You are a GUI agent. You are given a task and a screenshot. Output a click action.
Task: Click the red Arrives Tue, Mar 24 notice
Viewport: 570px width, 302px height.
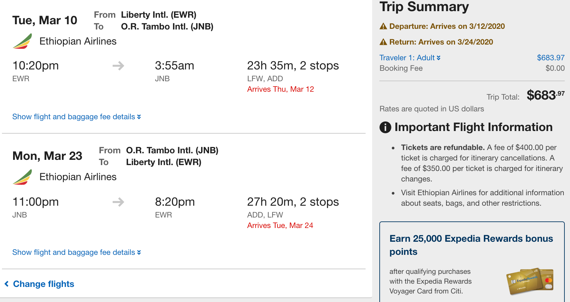coord(280,226)
